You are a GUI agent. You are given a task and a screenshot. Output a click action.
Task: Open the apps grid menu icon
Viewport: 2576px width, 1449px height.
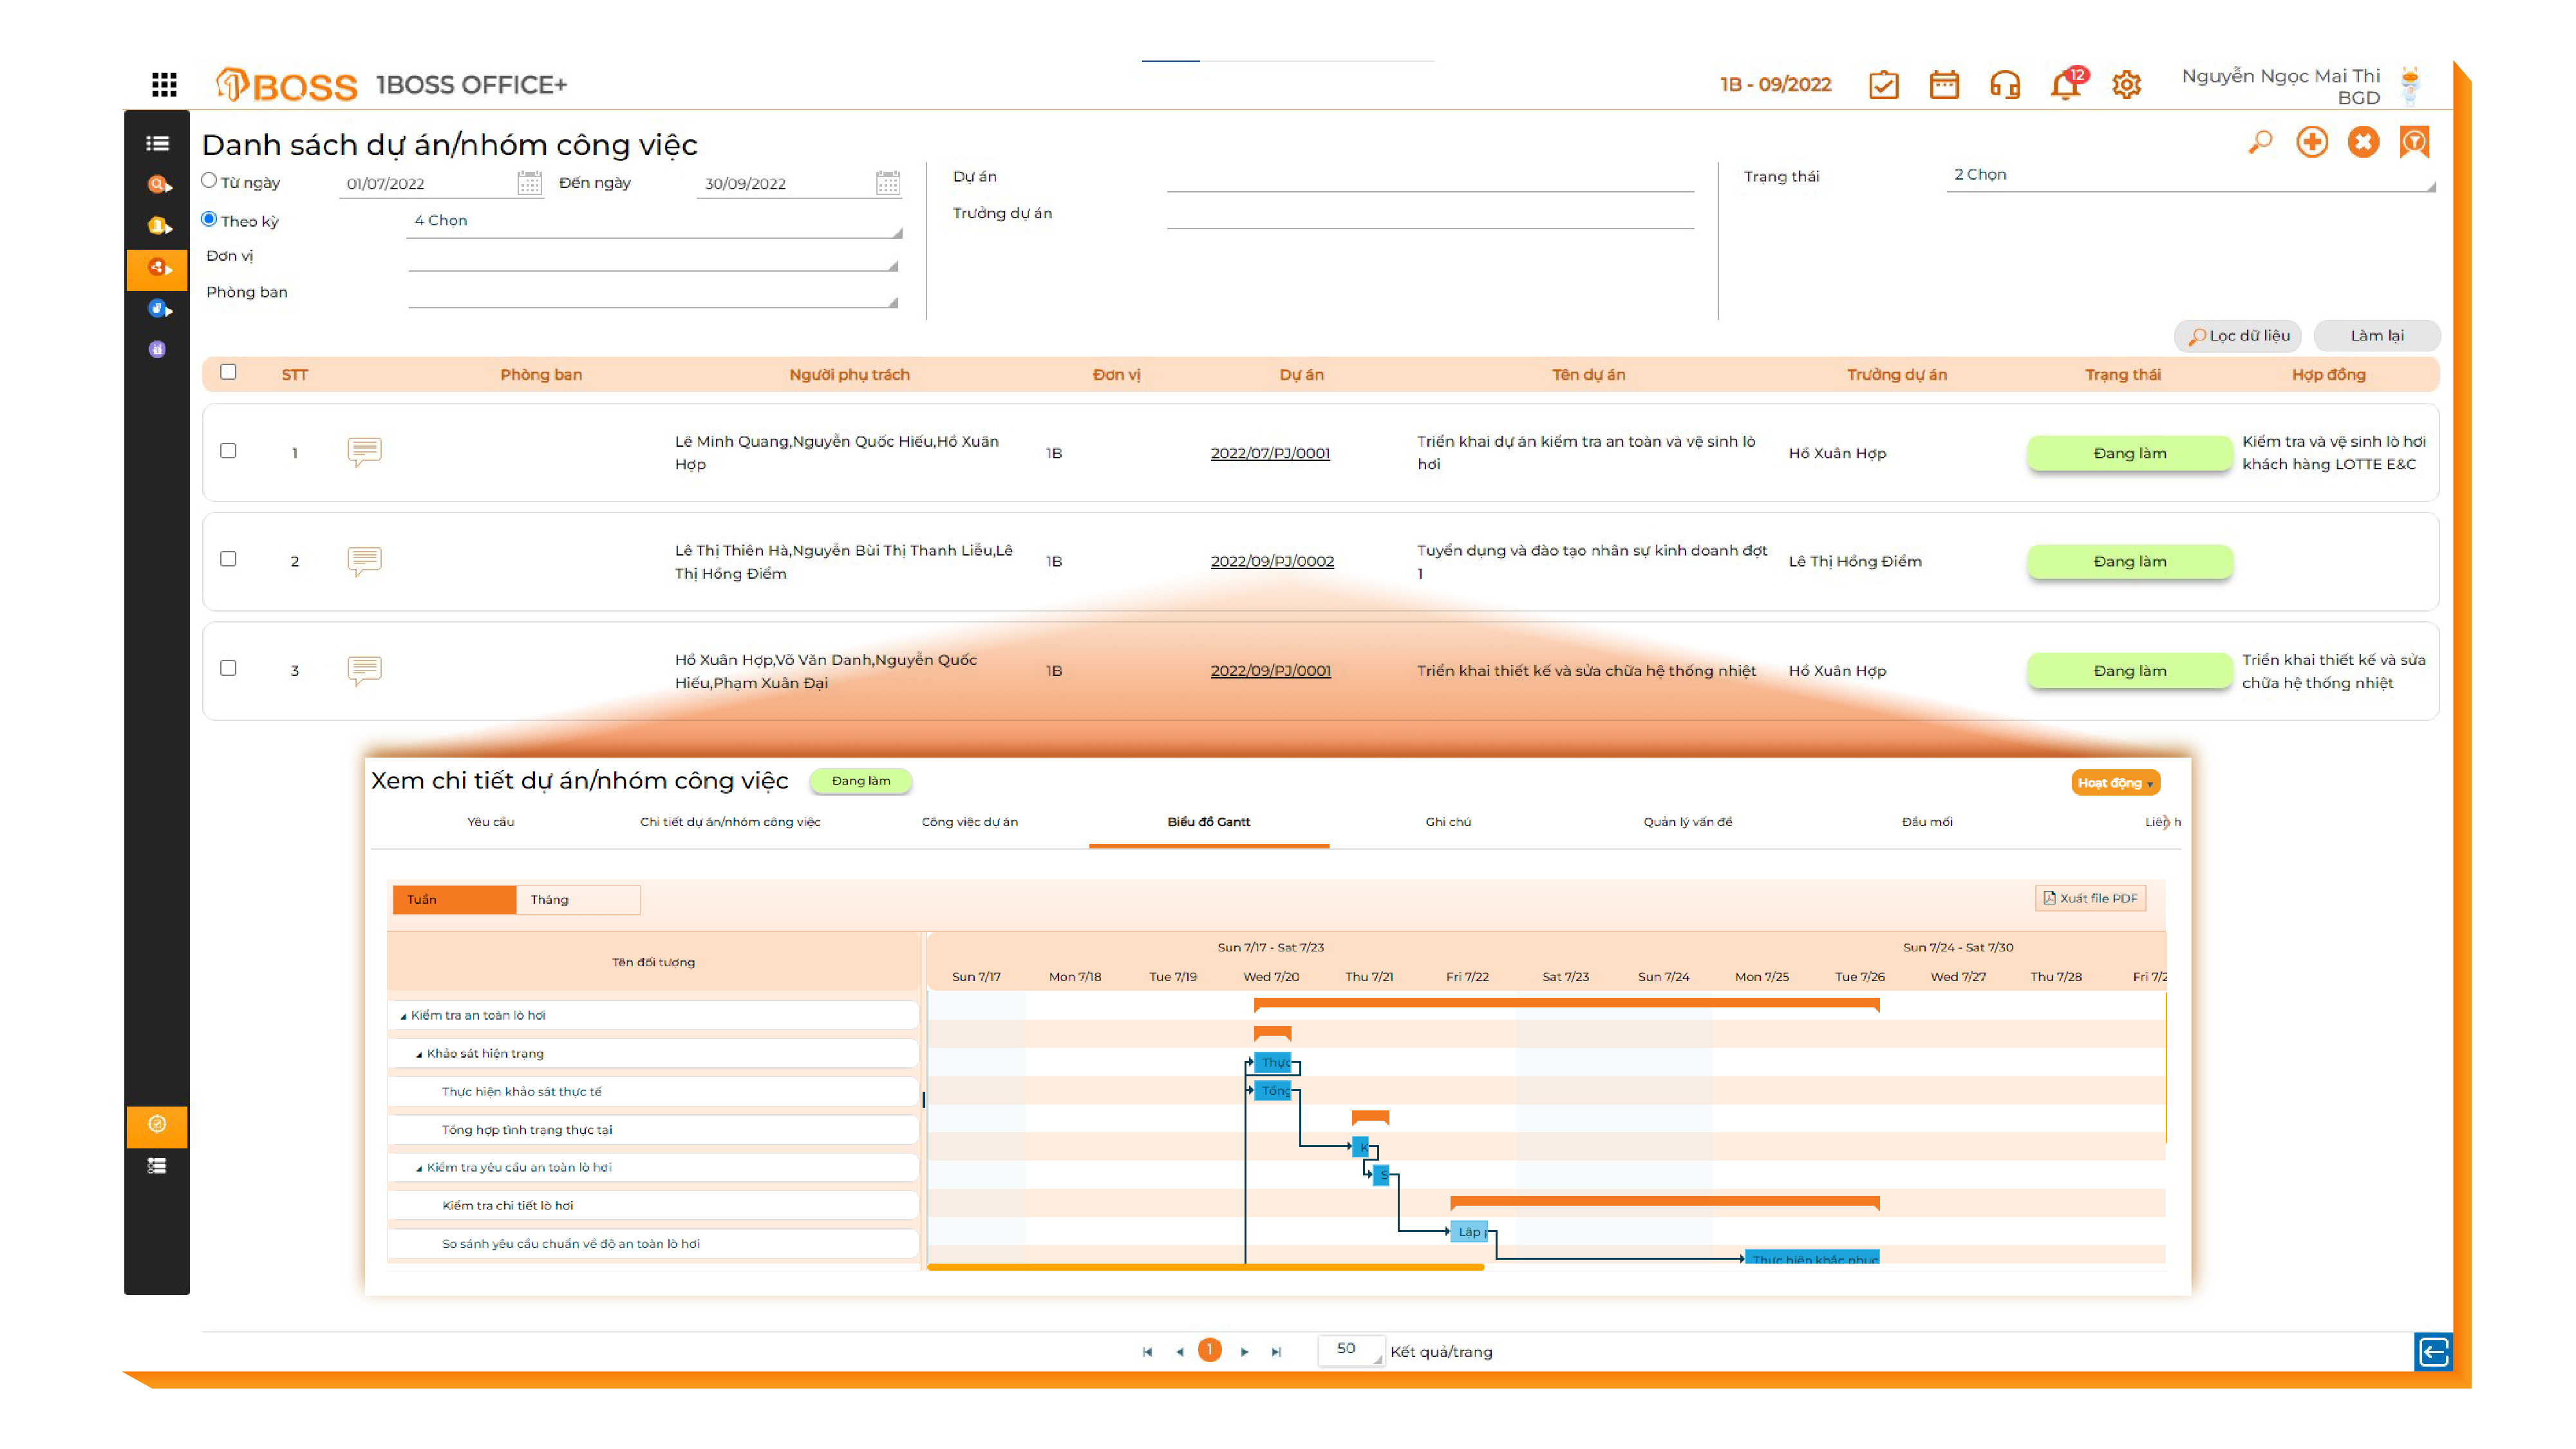coord(164,84)
